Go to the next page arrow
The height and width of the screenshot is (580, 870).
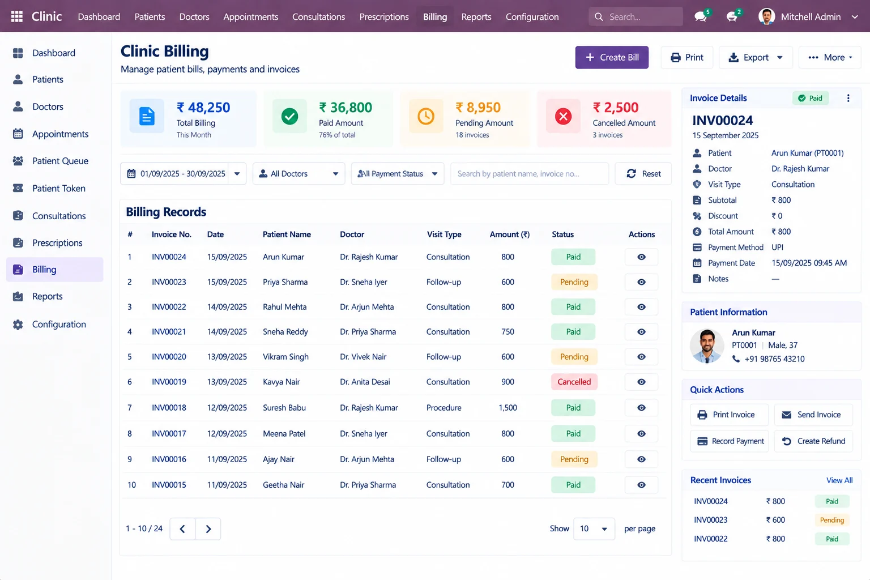208,528
